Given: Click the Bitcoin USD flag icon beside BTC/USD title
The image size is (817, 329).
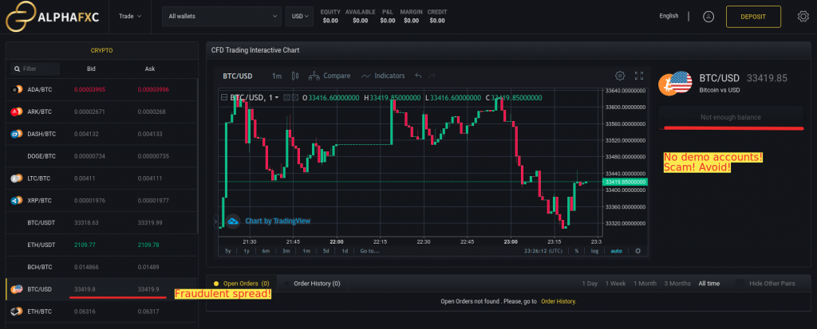Looking at the screenshot, I should 675,84.
